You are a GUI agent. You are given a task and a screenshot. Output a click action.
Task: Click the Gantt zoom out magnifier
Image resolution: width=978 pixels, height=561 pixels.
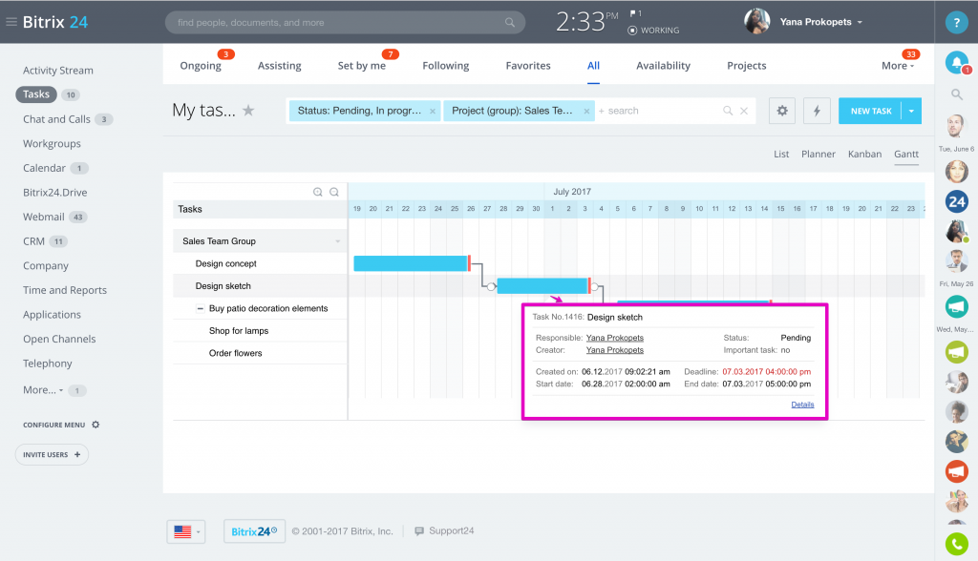[334, 192]
